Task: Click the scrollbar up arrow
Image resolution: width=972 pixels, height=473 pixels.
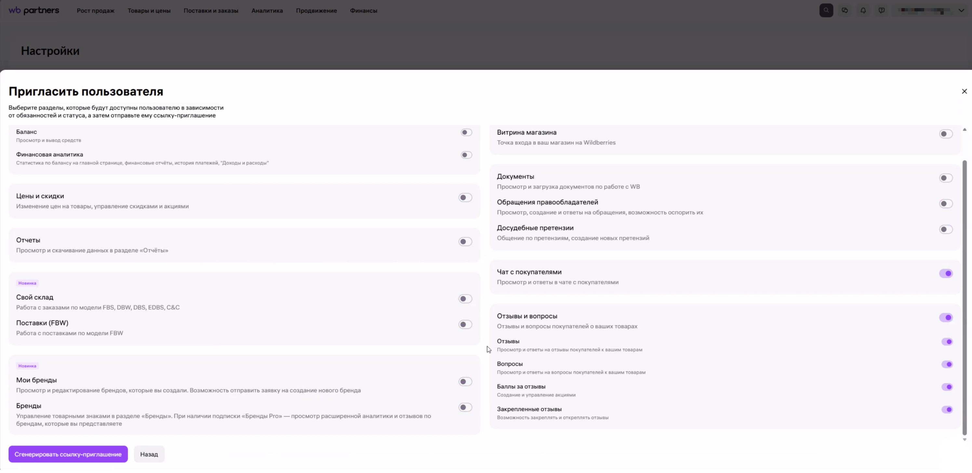Action: (x=965, y=129)
